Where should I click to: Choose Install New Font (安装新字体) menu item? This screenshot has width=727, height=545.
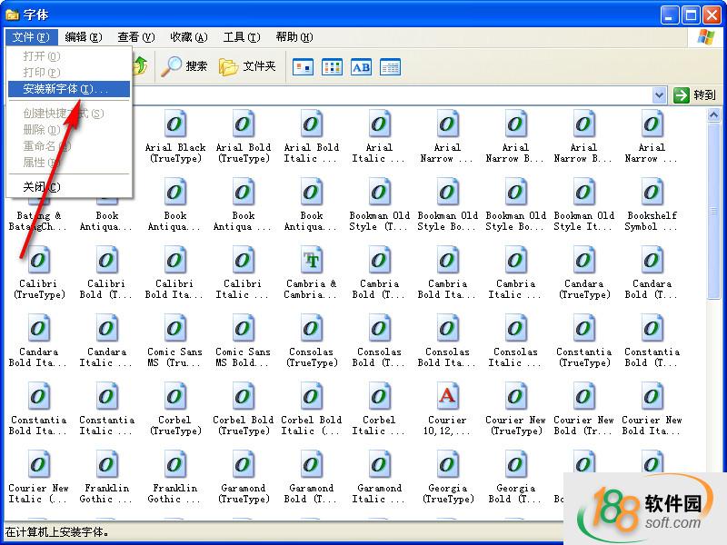pyautogui.click(x=65, y=89)
